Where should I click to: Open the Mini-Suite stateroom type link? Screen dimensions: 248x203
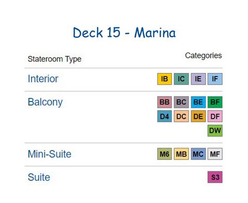(x=50, y=154)
